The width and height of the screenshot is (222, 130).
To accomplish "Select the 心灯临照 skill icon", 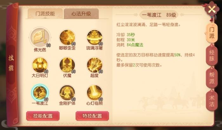I will tap(95, 93).
